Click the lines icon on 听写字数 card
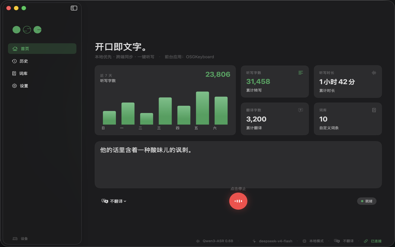The image size is (395, 247). 301,73
